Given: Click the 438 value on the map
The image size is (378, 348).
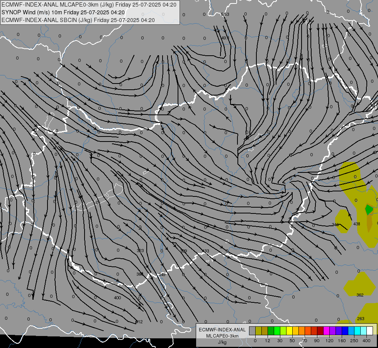Looking at the screenshot, I should [x=356, y=224].
